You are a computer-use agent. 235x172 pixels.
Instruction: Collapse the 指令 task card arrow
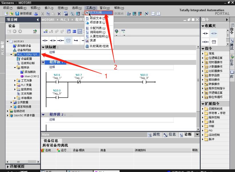227,20
